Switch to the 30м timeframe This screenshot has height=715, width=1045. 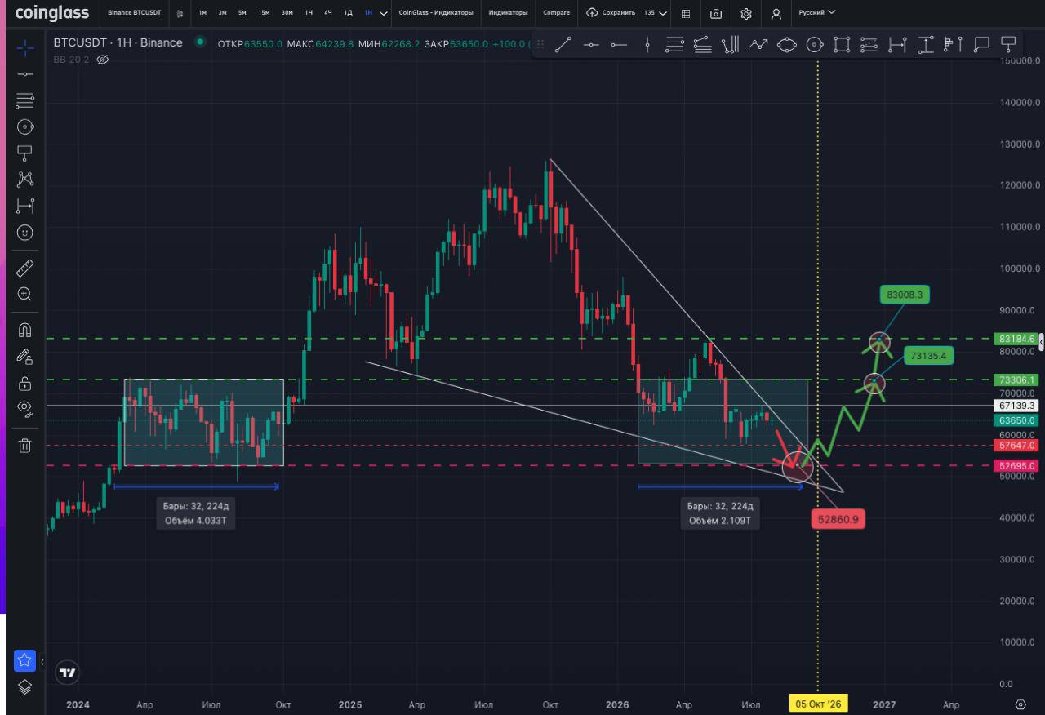click(287, 13)
